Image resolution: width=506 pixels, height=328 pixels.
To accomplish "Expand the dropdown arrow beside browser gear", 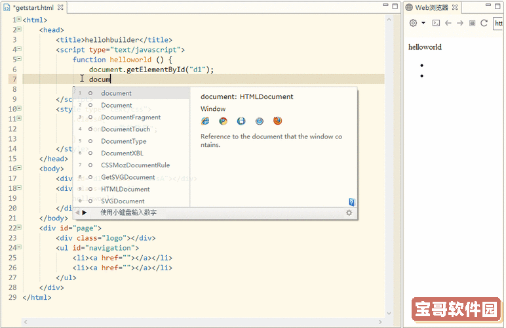I will pos(423,23).
